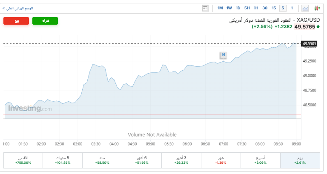
Task: Open the news panel icon in toolbar
Action: click(x=206, y=8)
